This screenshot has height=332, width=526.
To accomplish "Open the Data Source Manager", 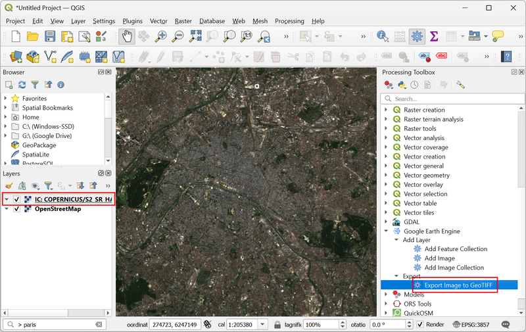I will pyautogui.click(x=16, y=57).
